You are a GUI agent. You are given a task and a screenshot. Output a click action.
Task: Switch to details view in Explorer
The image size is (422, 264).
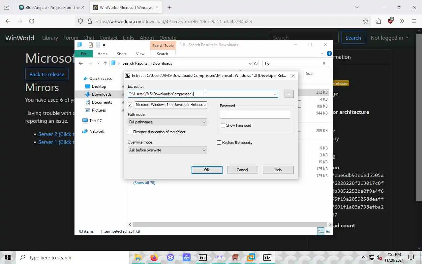click(x=321, y=231)
